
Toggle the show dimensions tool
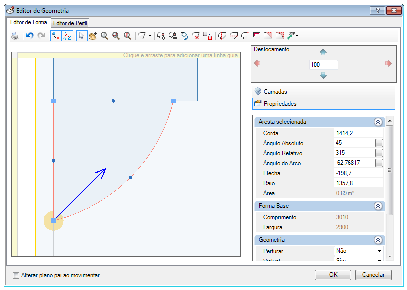point(68,36)
